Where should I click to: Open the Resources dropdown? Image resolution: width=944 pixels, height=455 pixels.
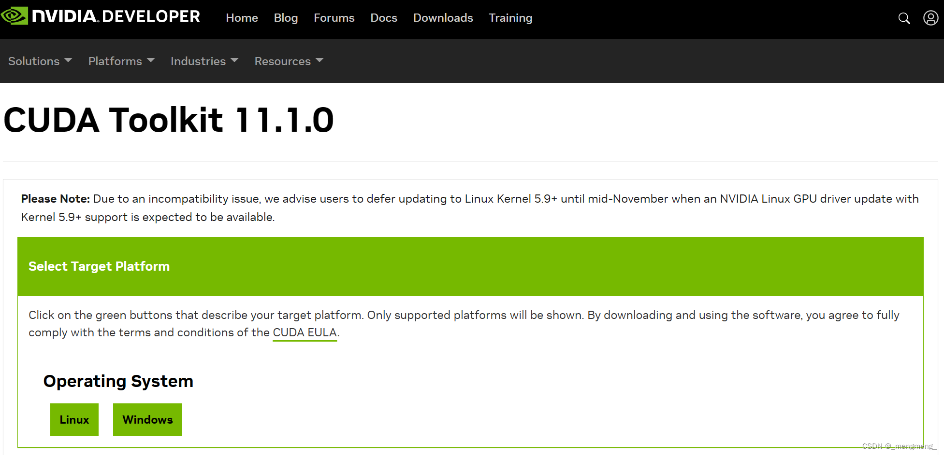pos(288,61)
